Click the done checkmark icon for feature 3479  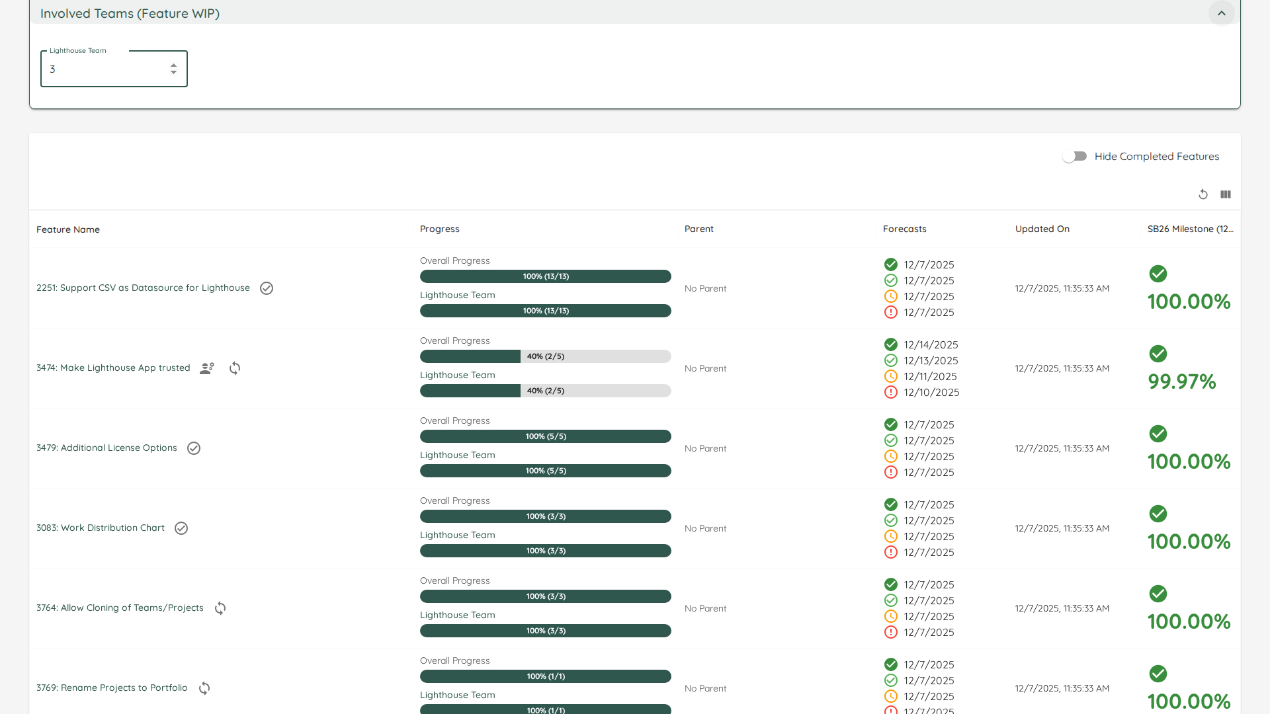pos(194,448)
